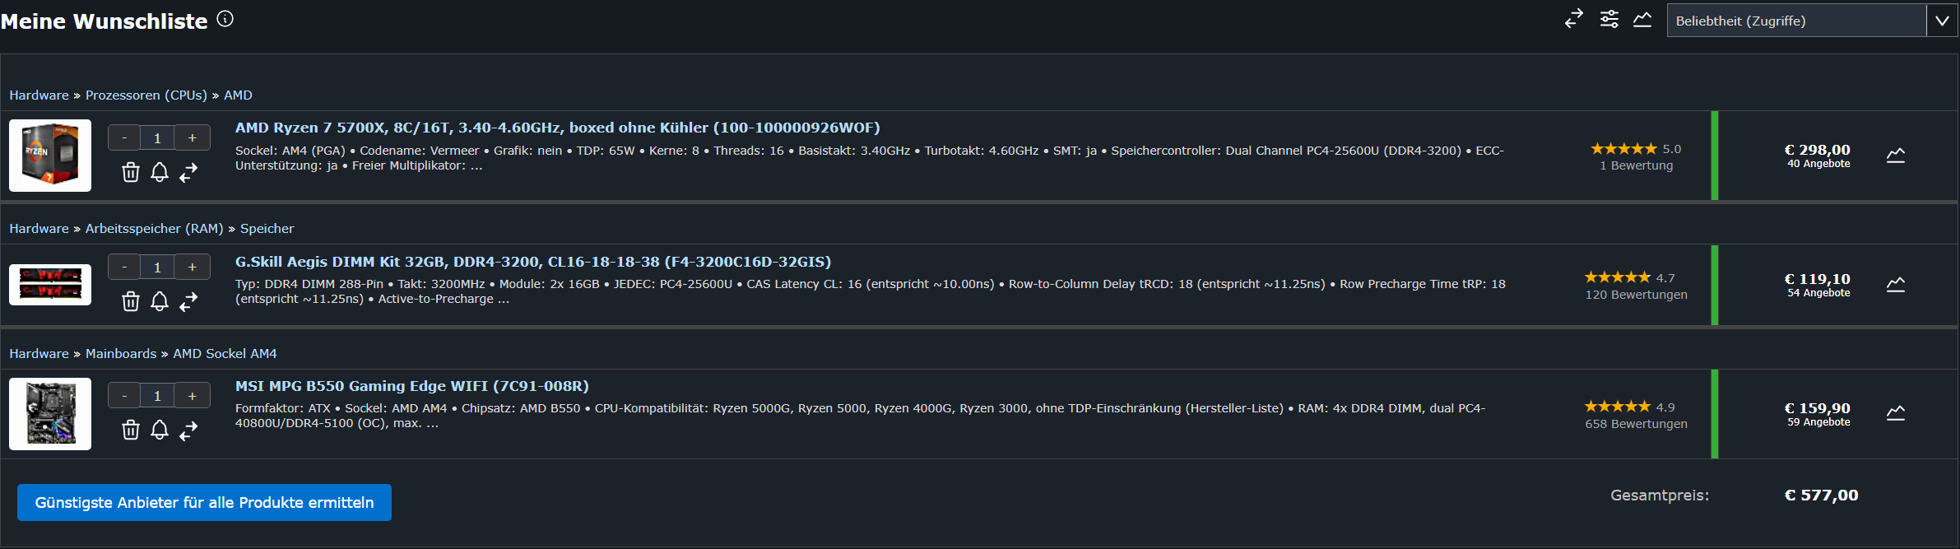Expand sort dropdown using its chevron arrow
Image resolution: width=1960 pixels, height=549 pixels.
click(x=1942, y=21)
